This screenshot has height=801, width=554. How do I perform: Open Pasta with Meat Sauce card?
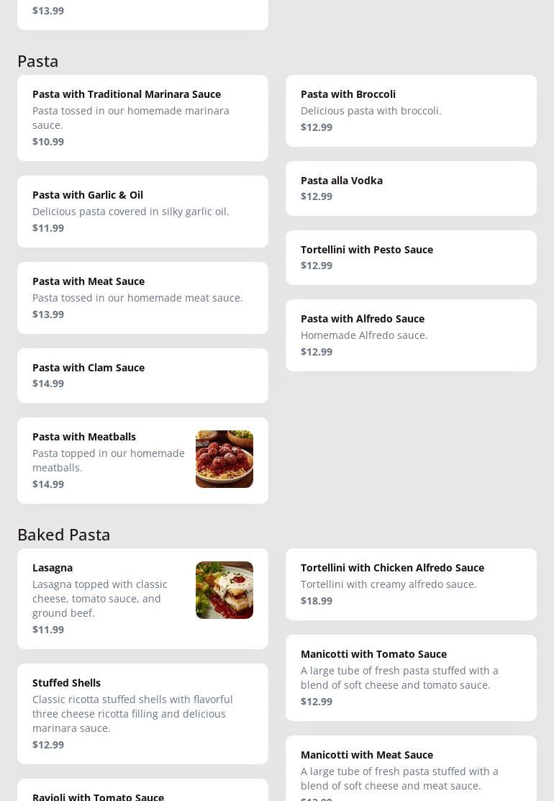coord(142,298)
